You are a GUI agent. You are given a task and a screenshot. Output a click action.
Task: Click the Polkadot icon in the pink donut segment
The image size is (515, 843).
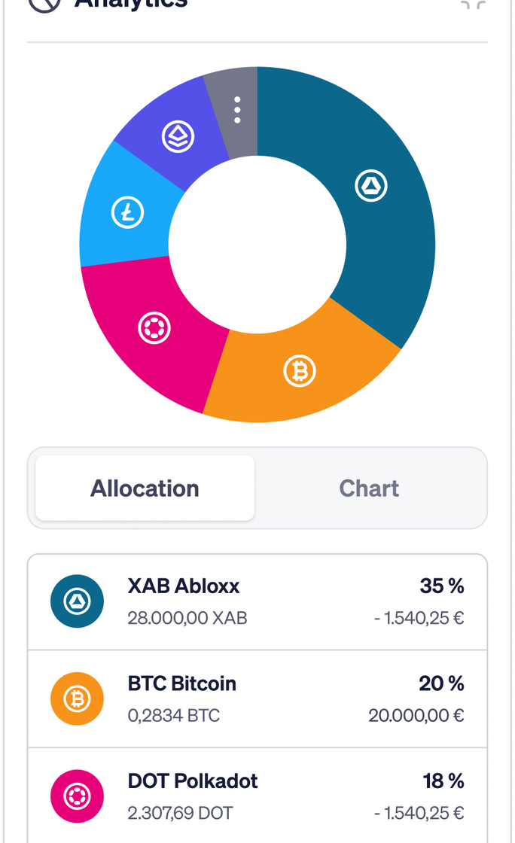pos(154,328)
